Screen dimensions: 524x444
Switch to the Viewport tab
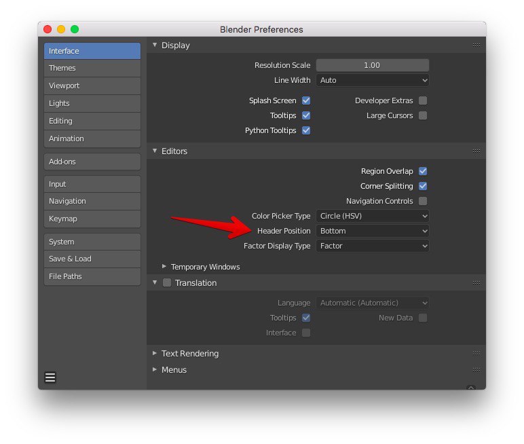(x=92, y=86)
